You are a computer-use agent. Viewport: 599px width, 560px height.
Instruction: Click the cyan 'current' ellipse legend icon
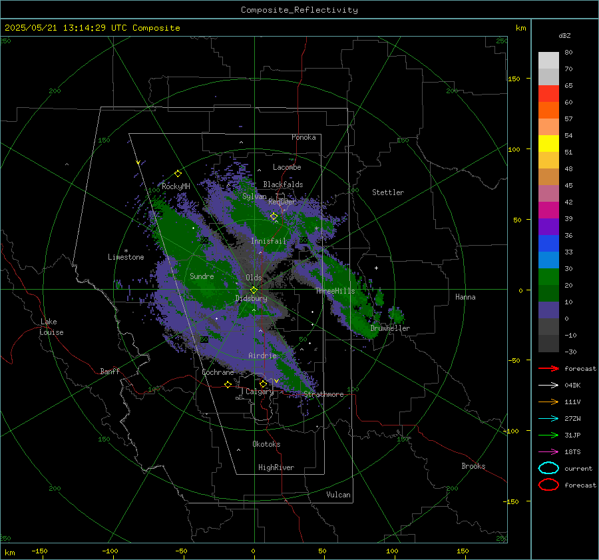click(x=548, y=468)
